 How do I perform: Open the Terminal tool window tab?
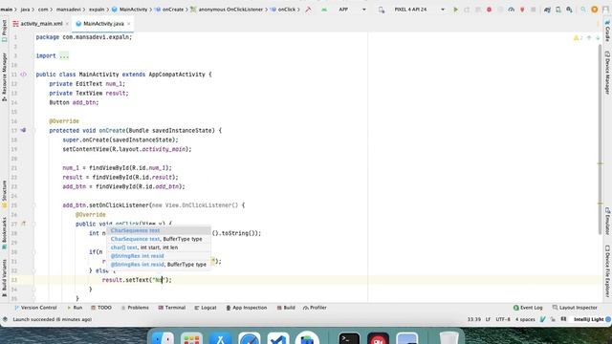(172, 308)
